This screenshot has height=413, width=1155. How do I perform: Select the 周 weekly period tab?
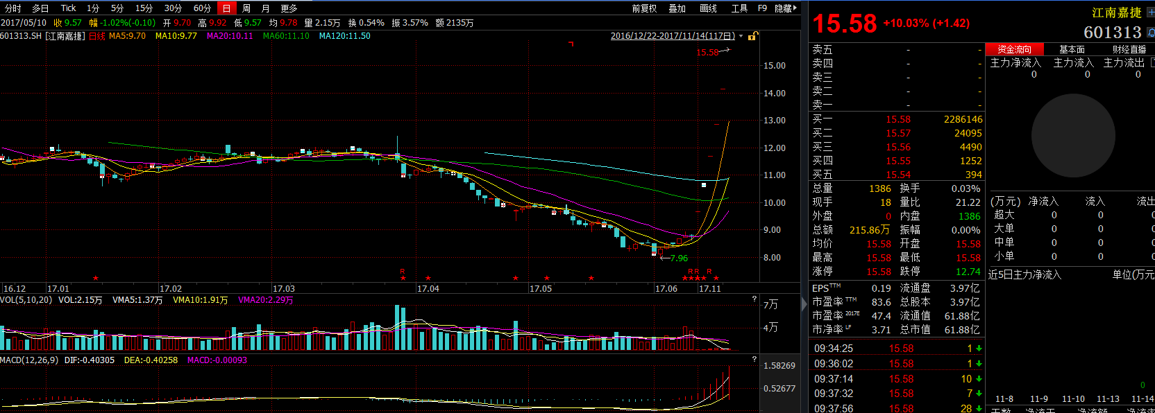[246, 8]
